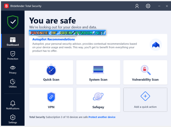Click the Safepay padlock orbit icon
Screen dimensions: 171x127
(x=98, y=96)
